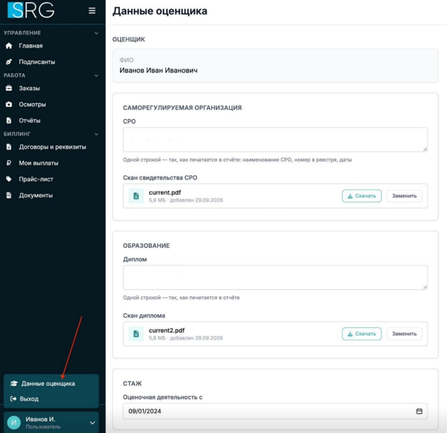Collapse the Биллинг sidebar section
The height and width of the screenshot is (433, 447).
(96, 134)
